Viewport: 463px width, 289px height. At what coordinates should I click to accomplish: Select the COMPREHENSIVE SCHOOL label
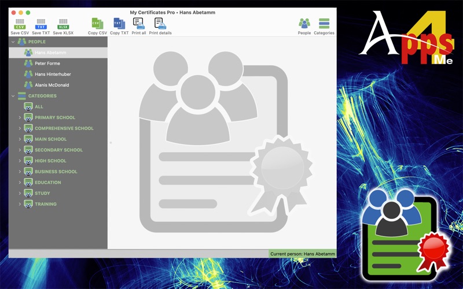coord(64,128)
